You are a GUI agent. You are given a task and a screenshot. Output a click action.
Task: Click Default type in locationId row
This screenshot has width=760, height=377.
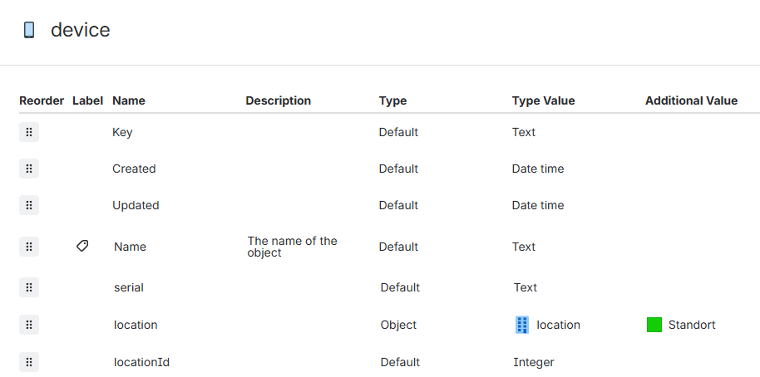coord(400,362)
